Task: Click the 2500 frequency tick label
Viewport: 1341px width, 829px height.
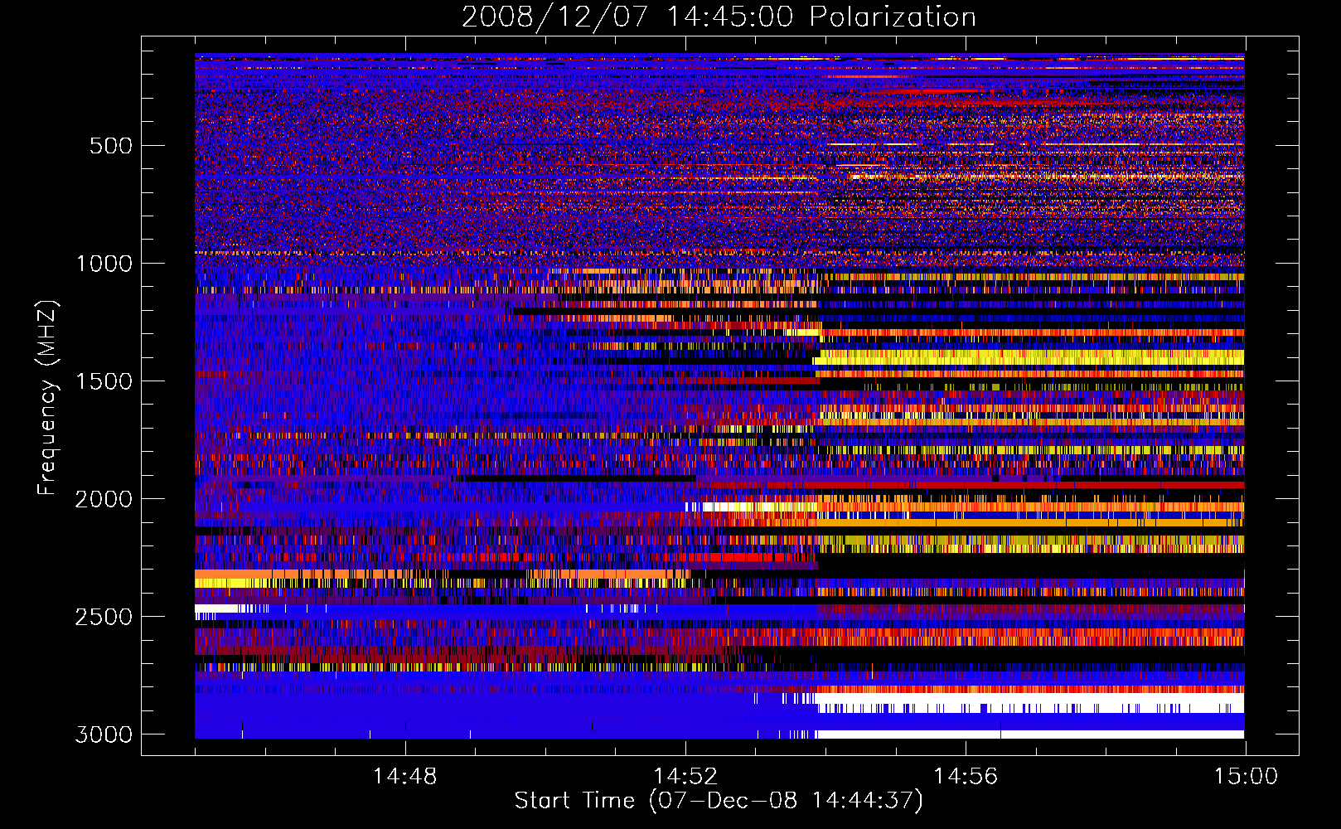Action: pyautogui.click(x=104, y=617)
